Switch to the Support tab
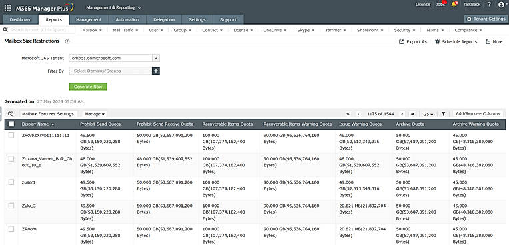Image resolution: width=509 pixels, height=245 pixels. (228, 19)
